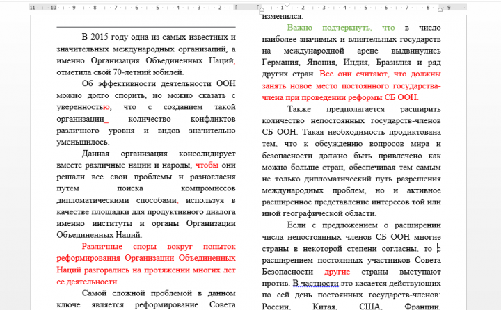The width and height of the screenshot is (501, 310).
Task: Click the word "влиятельных"
Action: coord(373,40)
